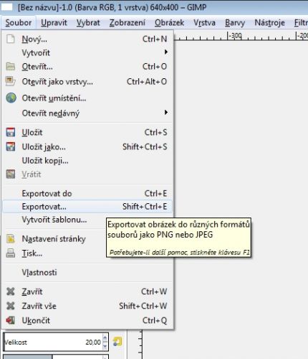Choose Vytvořit šablonu... entry
308x359 pixels.
tap(54, 220)
